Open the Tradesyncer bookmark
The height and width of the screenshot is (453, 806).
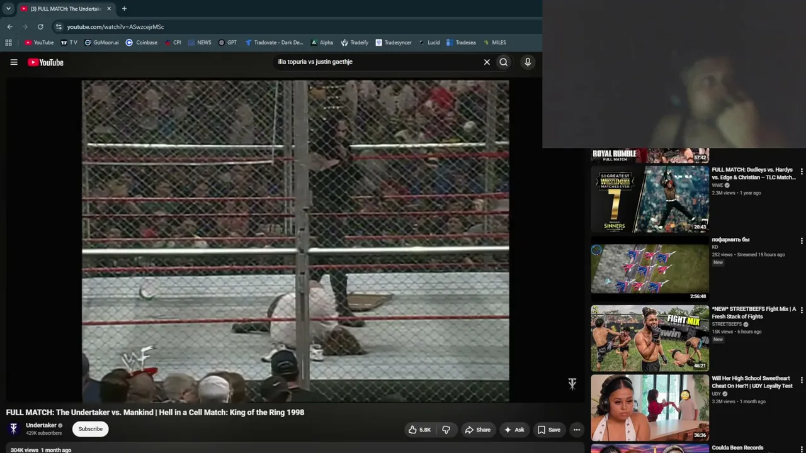394,43
